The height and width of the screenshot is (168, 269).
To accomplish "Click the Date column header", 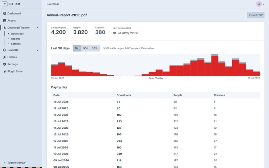I will (x=56, y=95).
